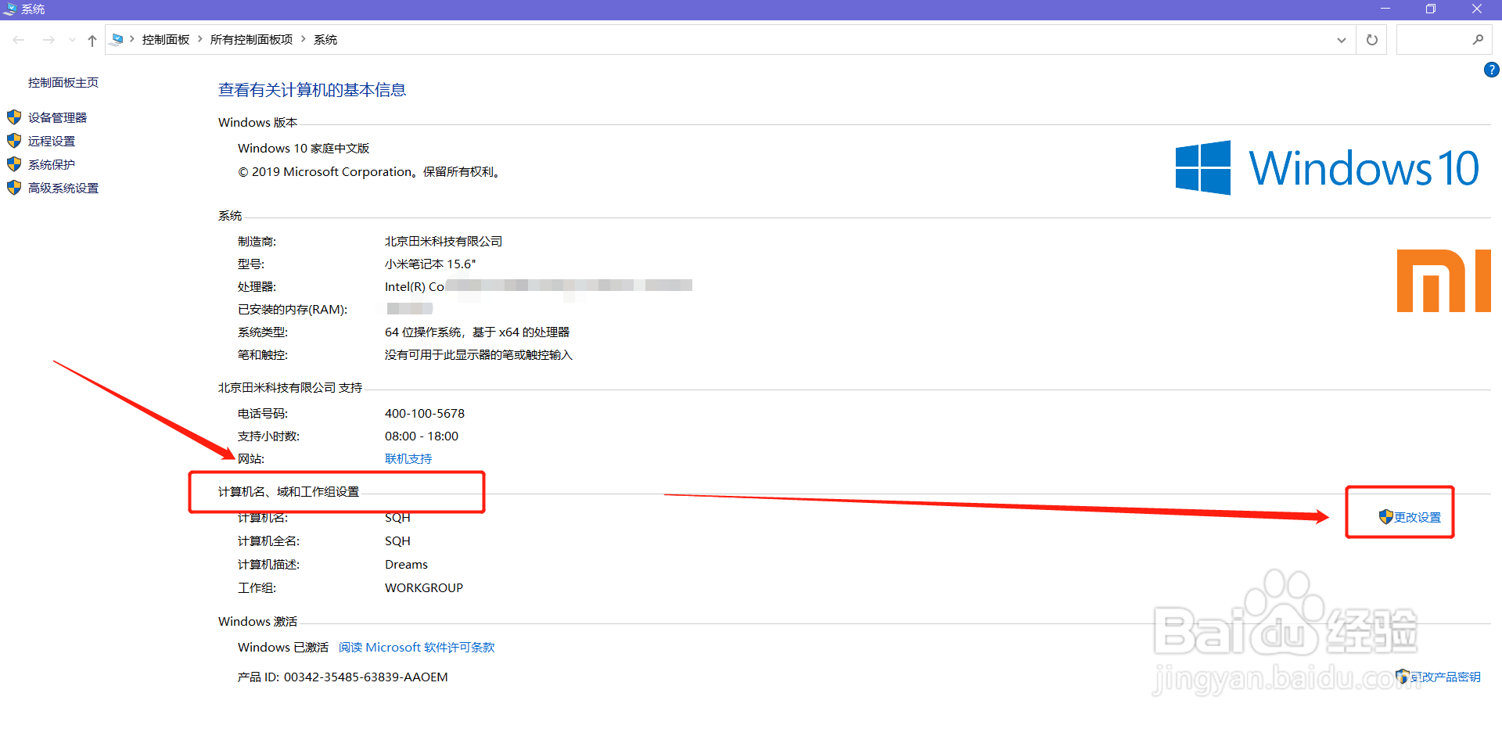Open the address bar history dropdown
The width and height of the screenshot is (1502, 729).
(x=1341, y=39)
